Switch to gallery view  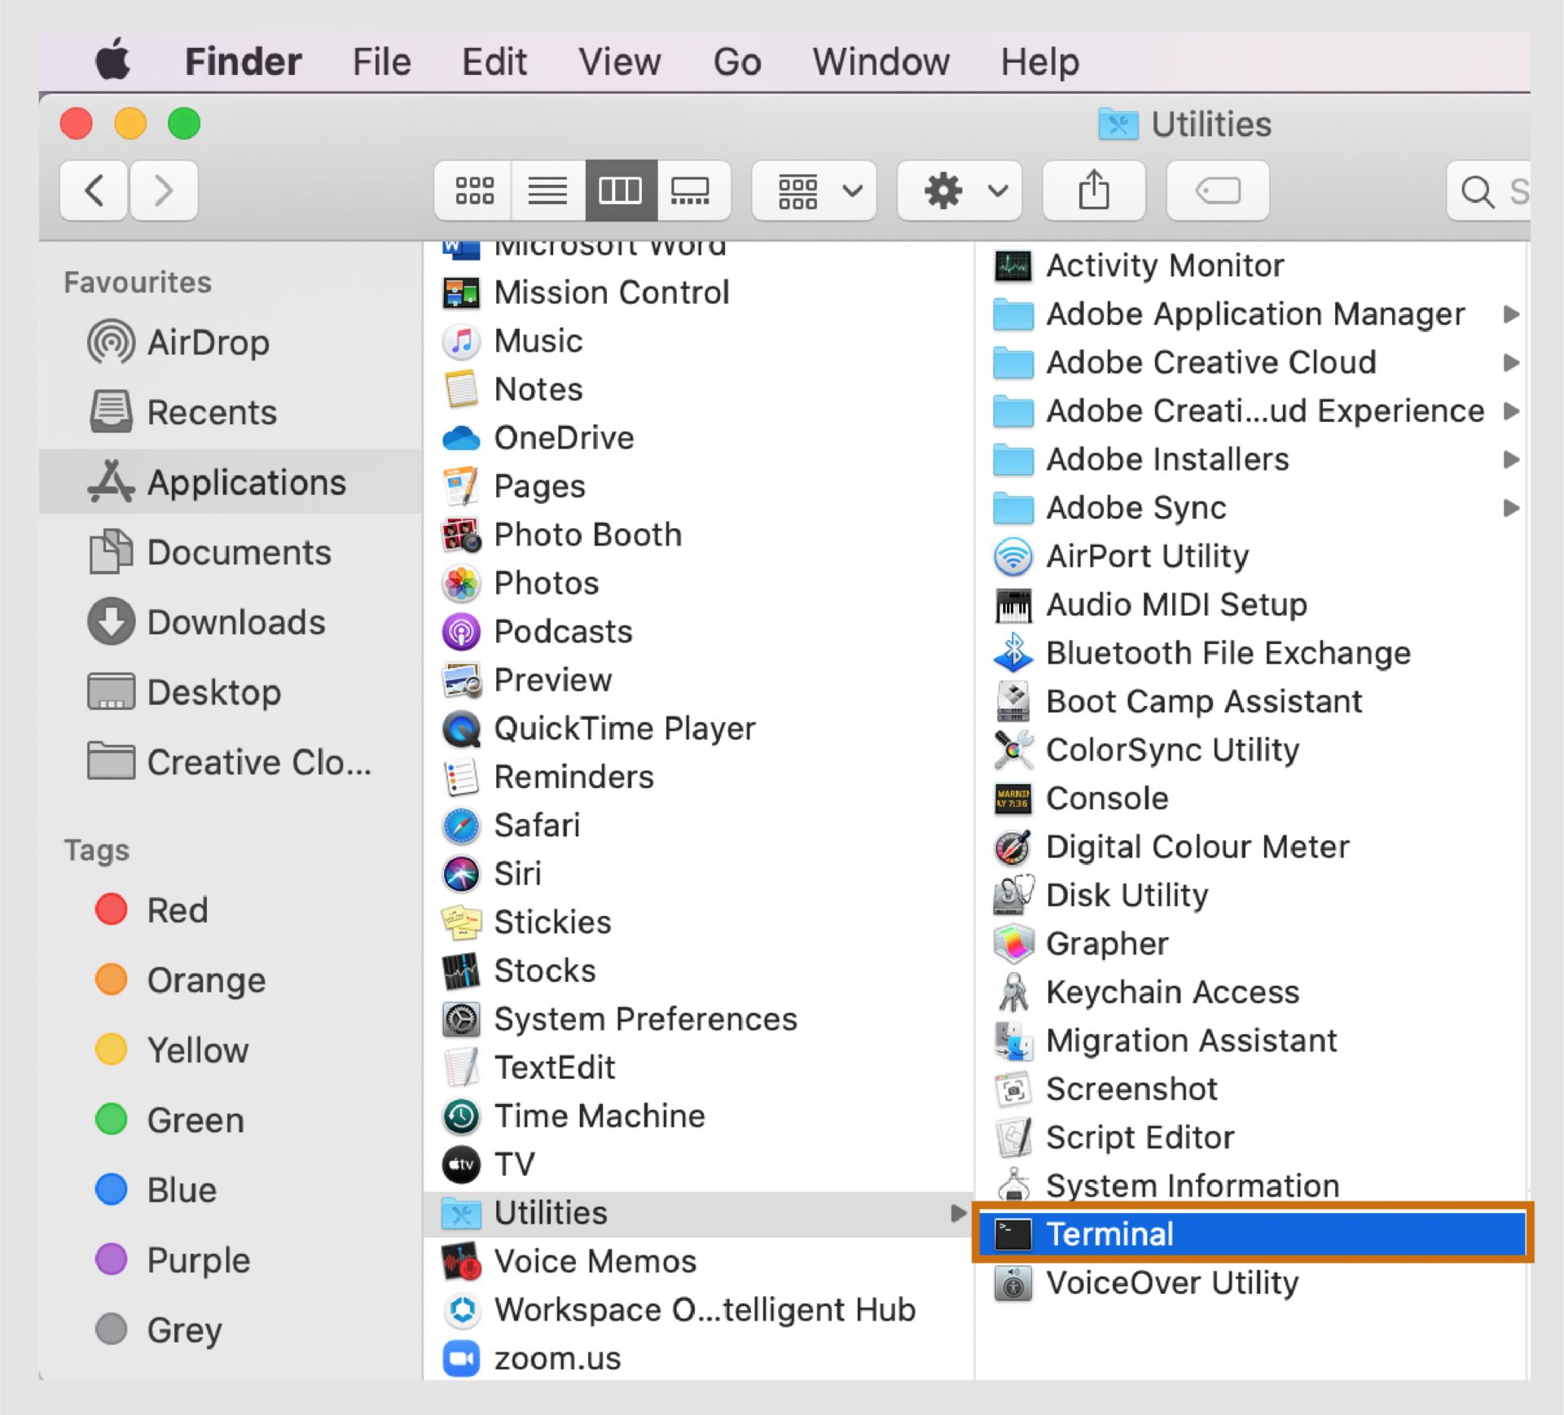692,191
